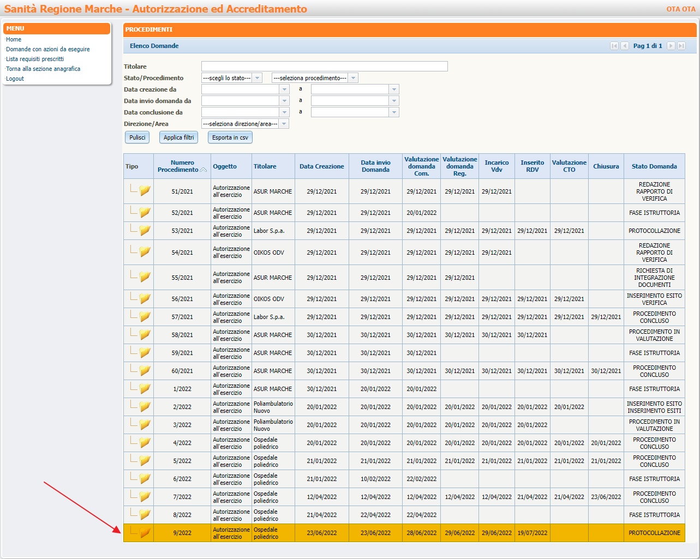Open folder icon for procedure 5/2022
Viewport: 700px width, 559px height.
[x=145, y=461]
